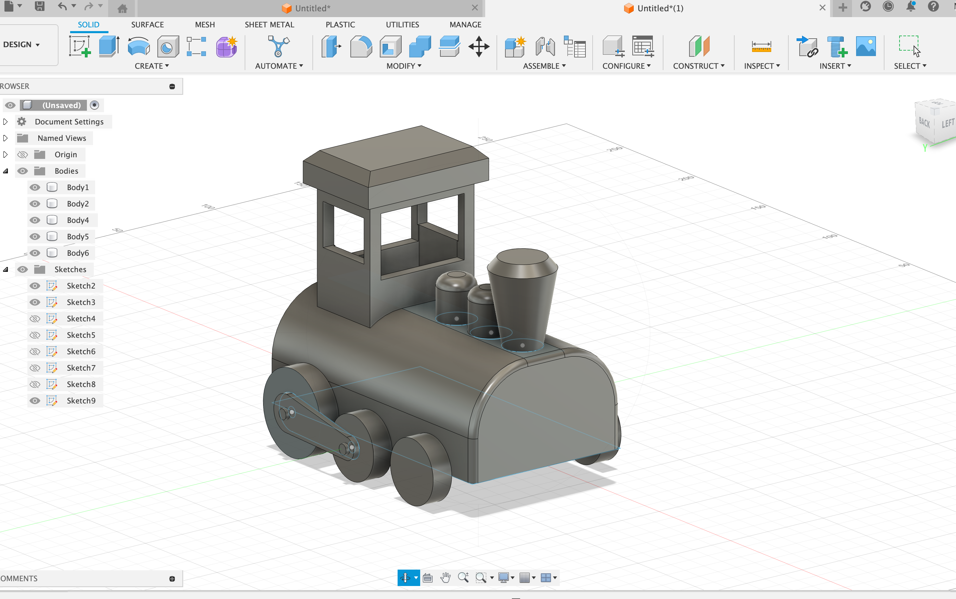Image resolution: width=956 pixels, height=599 pixels.
Task: Collapse the Sketches folder
Action: (5, 269)
